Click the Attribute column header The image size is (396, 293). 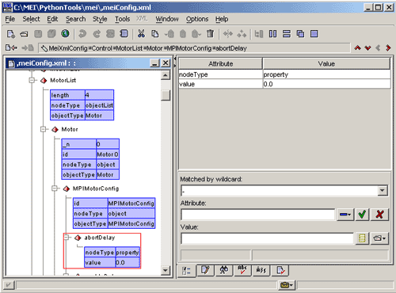[x=221, y=63]
